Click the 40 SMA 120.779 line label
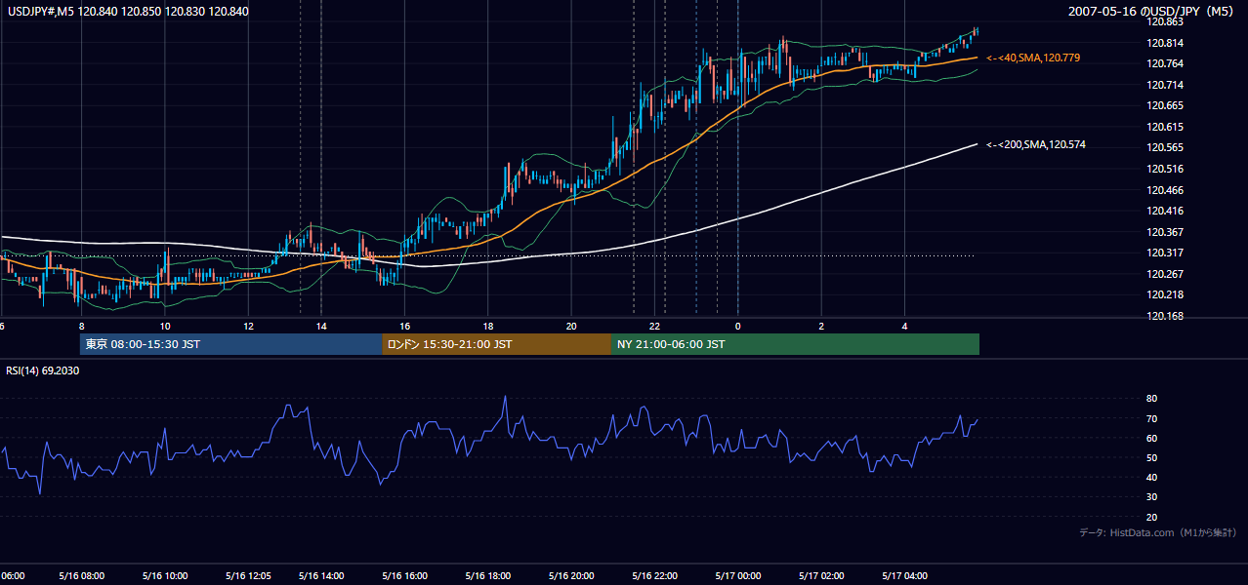This screenshot has height=585, width=1248. (x=1033, y=58)
